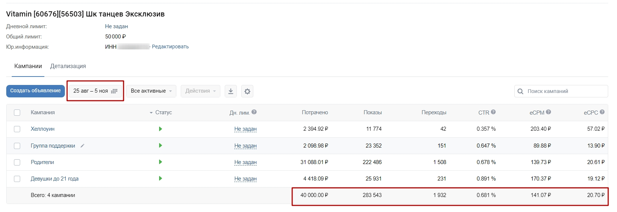This screenshot has width=617, height=212.
Task: Expand the Все активные filter dropdown
Action: tap(151, 91)
